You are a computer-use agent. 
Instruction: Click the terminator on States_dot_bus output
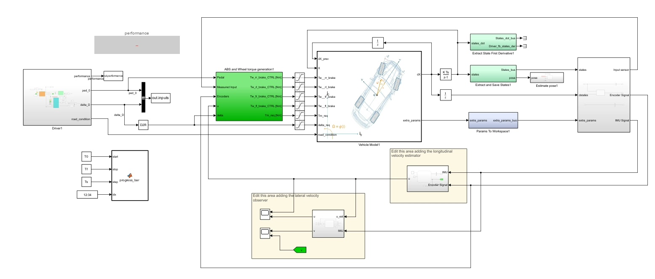coord(525,38)
